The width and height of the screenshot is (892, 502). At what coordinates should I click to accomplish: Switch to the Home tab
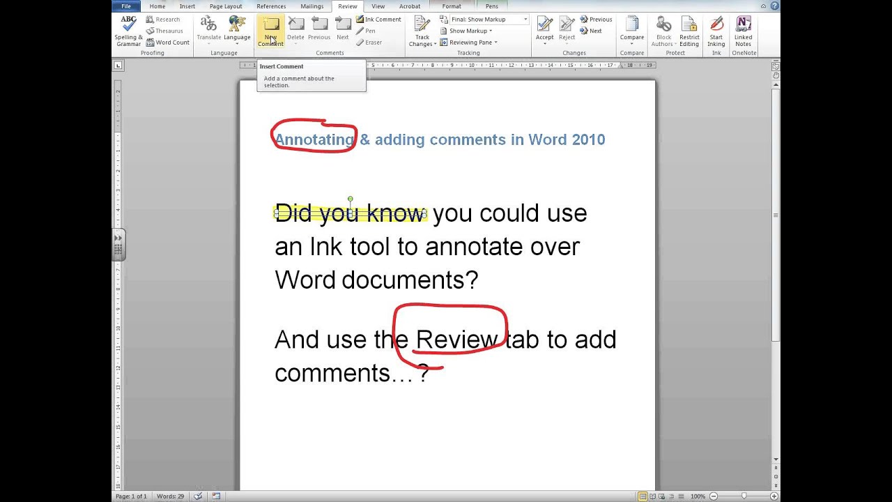(157, 6)
